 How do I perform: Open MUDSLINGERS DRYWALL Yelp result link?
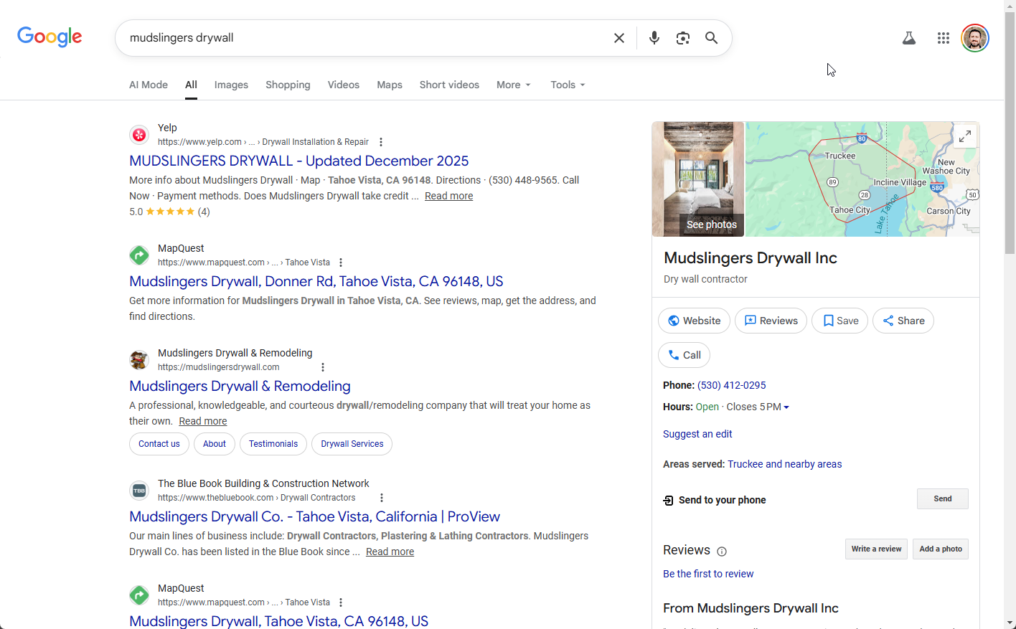[x=299, y=161]
